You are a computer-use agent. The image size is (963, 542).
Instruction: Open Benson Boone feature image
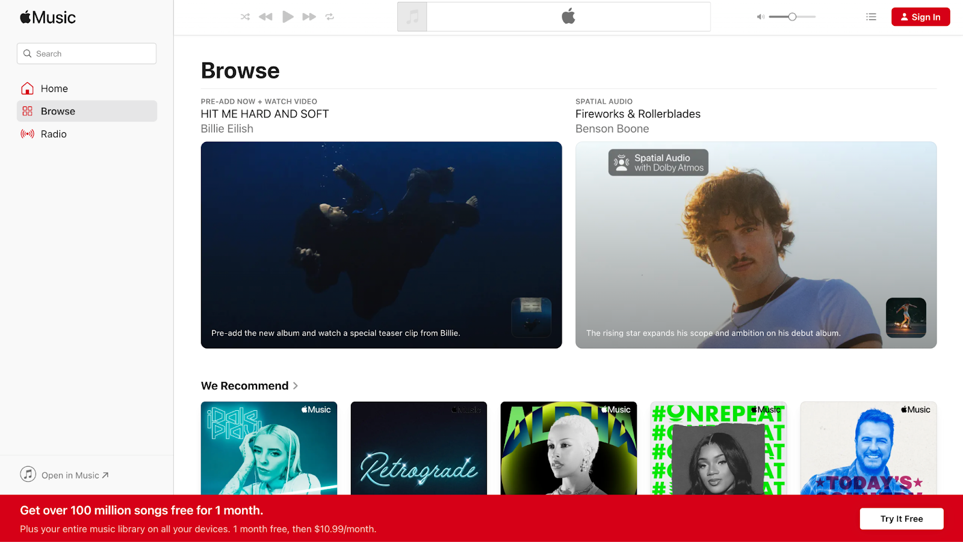click(756, 245)
